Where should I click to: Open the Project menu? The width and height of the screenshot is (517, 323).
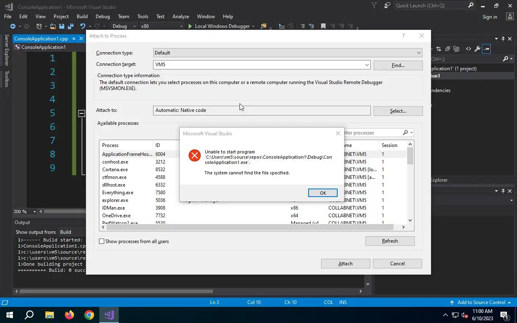pyautogui.click(x=61, y=17)
